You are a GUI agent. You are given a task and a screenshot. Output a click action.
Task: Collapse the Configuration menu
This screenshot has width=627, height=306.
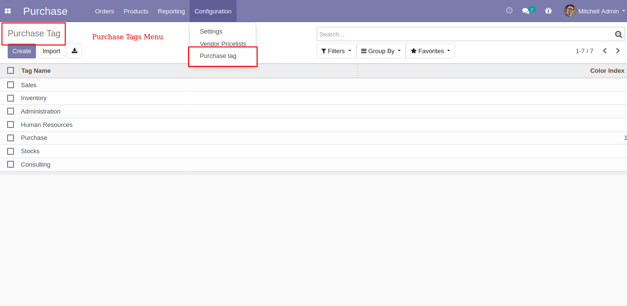pos(213,11)
